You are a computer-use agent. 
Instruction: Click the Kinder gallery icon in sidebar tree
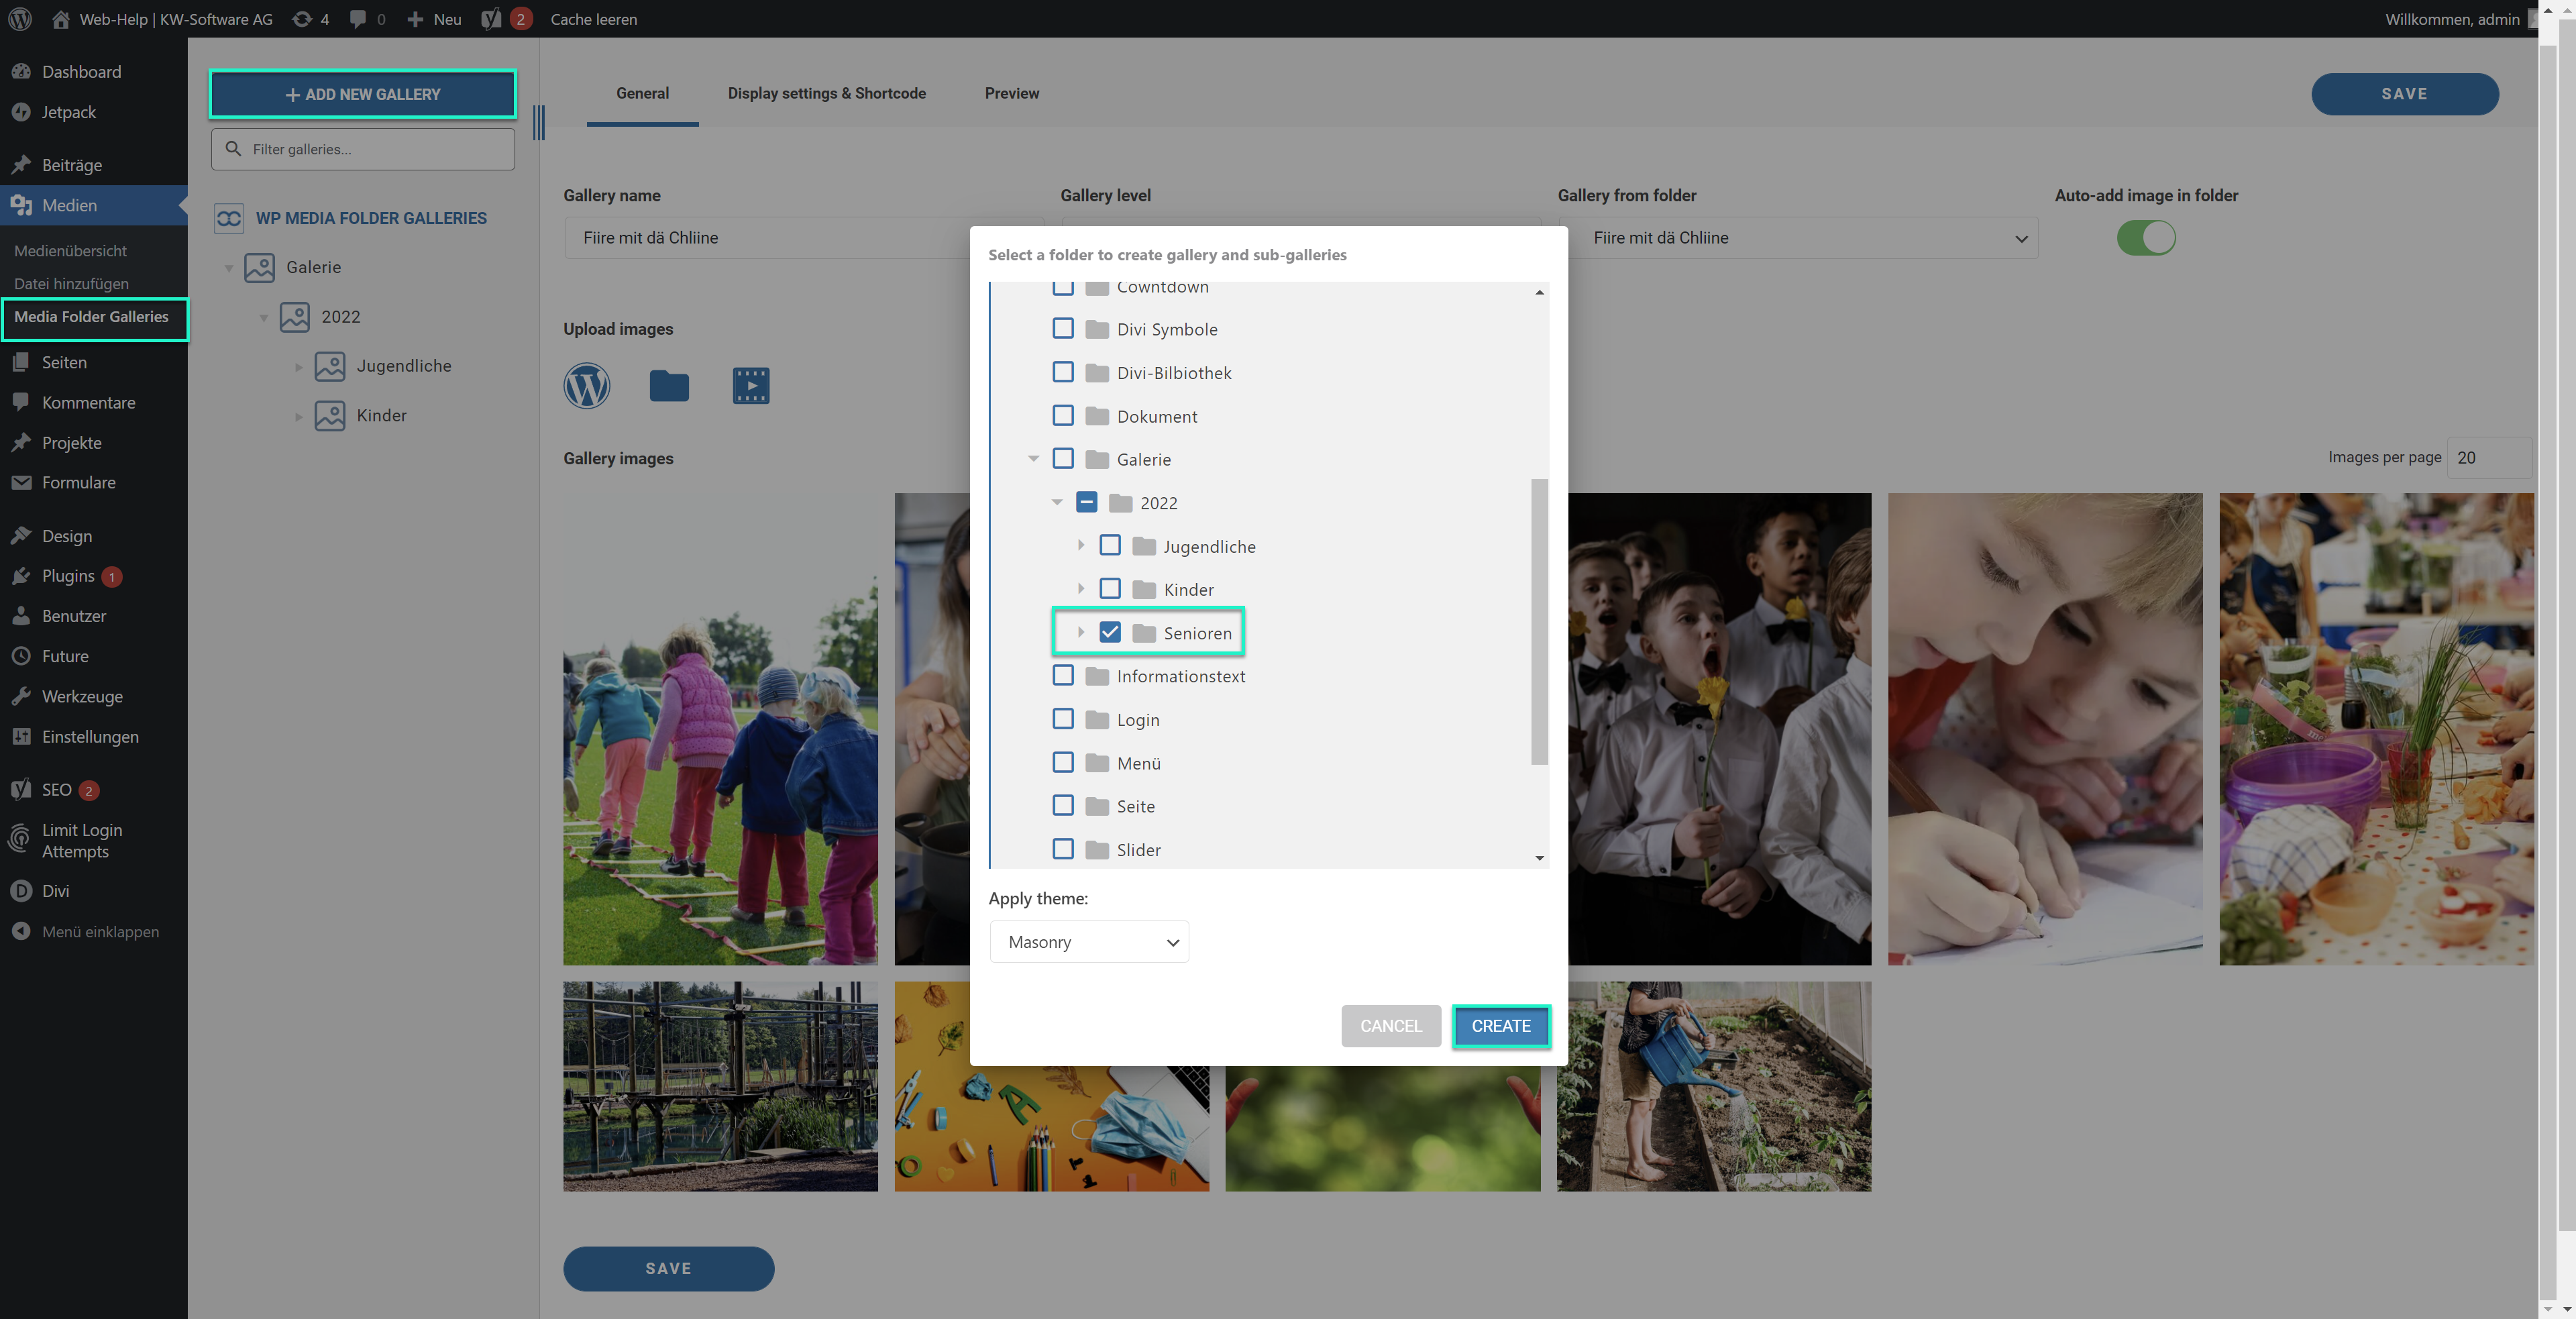[330, 415]
